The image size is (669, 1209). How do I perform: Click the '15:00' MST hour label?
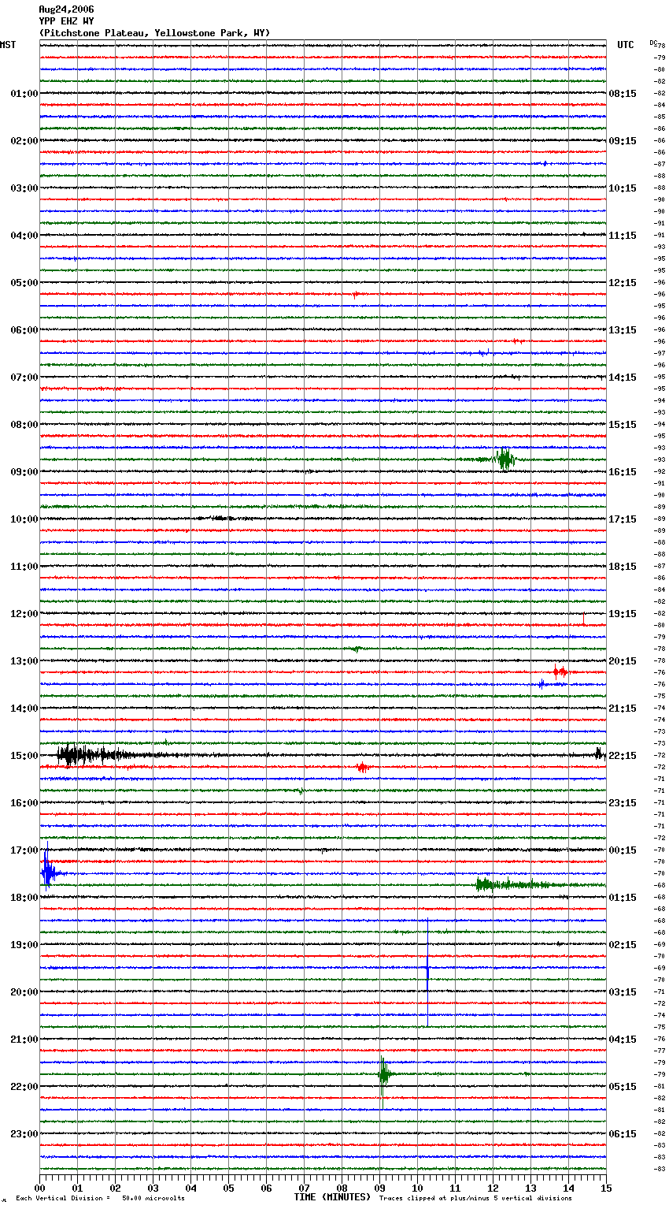[24, 756]
